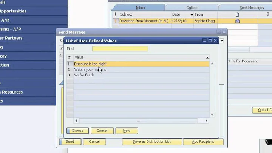Select the value 'Discount is too high!'

point(141,64)
